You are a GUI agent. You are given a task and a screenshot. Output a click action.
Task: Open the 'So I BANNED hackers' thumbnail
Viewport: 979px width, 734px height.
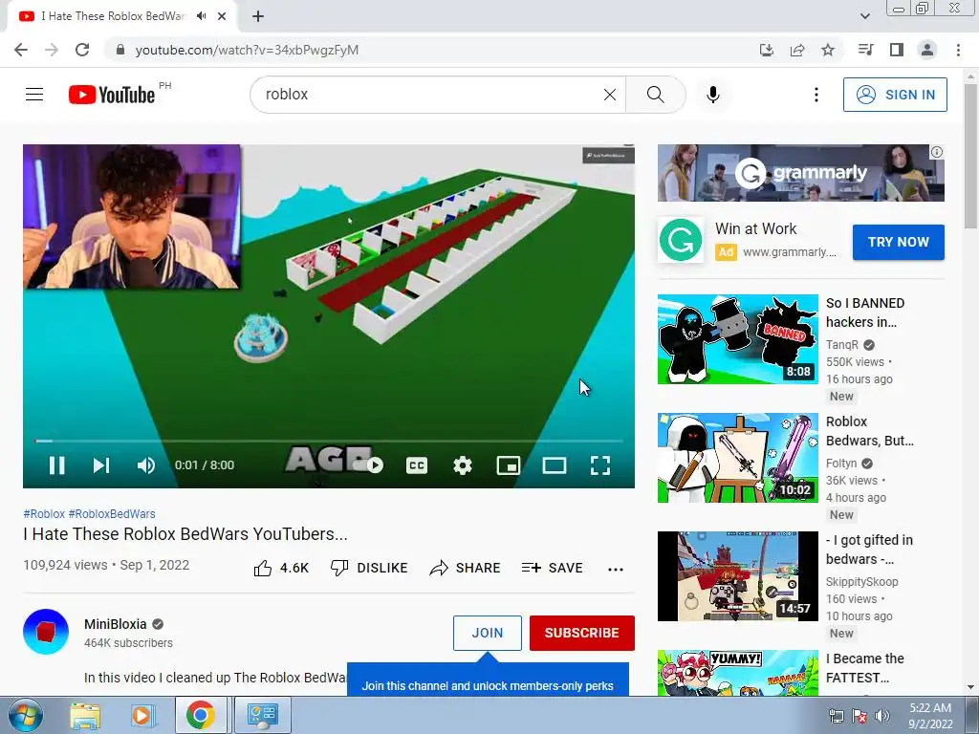(x=737, y=339)
